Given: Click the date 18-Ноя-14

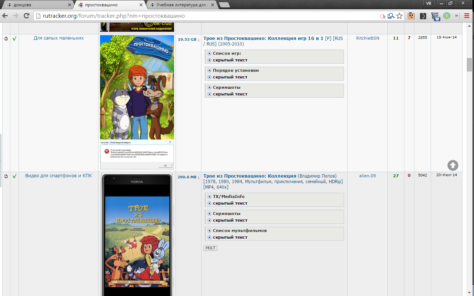Looking at the screenshot, I should point(447,37).
